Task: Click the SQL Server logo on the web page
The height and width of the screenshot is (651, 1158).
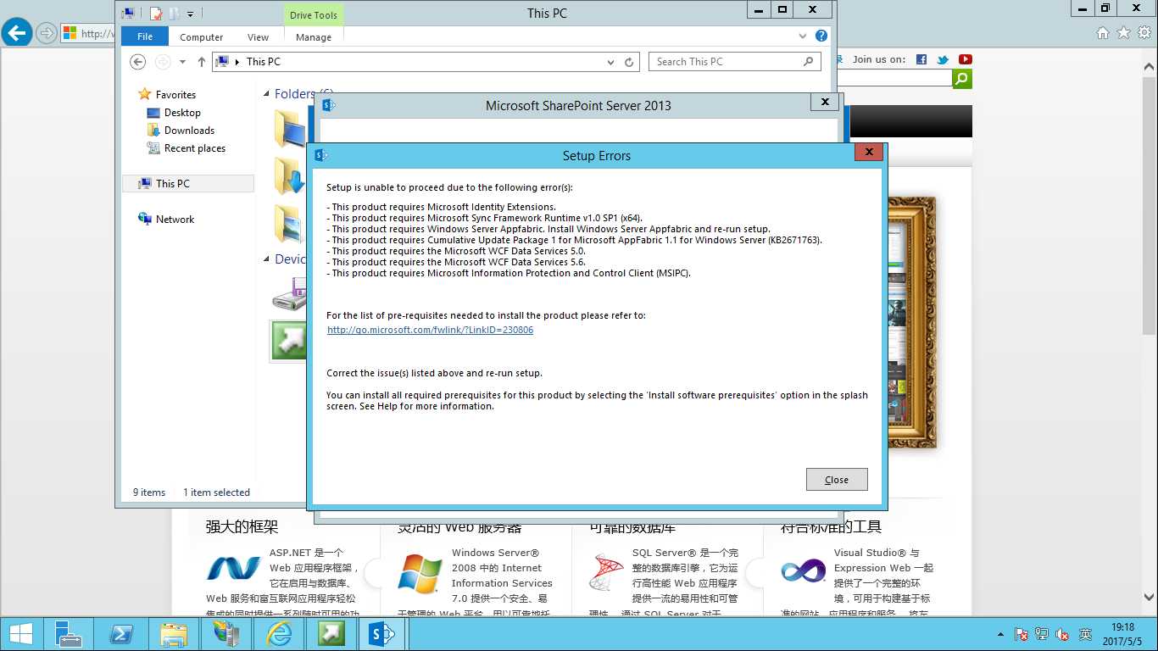Action: click(607, 573)
